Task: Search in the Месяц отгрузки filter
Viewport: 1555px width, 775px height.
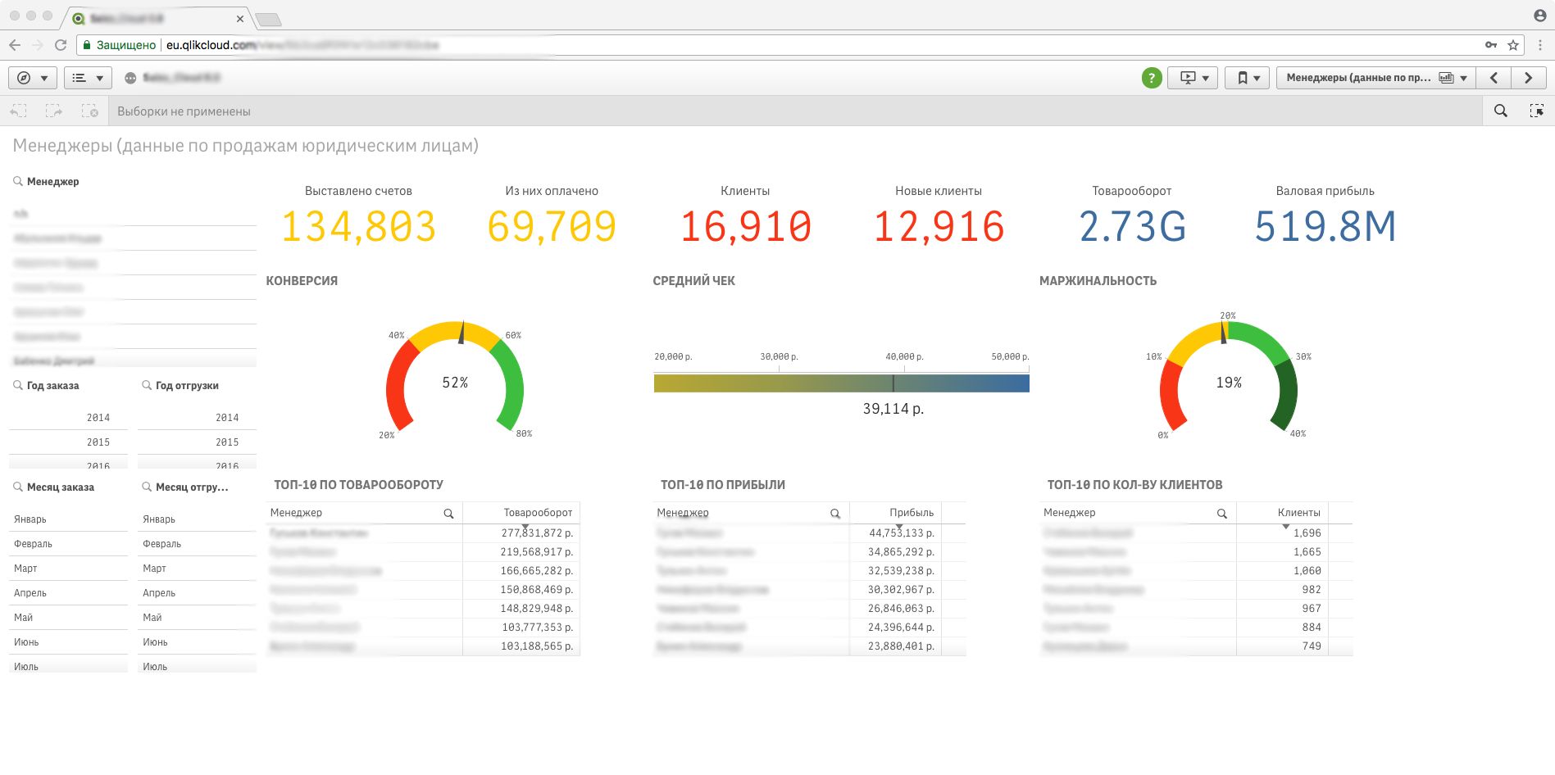Action: tap(147, 487)
